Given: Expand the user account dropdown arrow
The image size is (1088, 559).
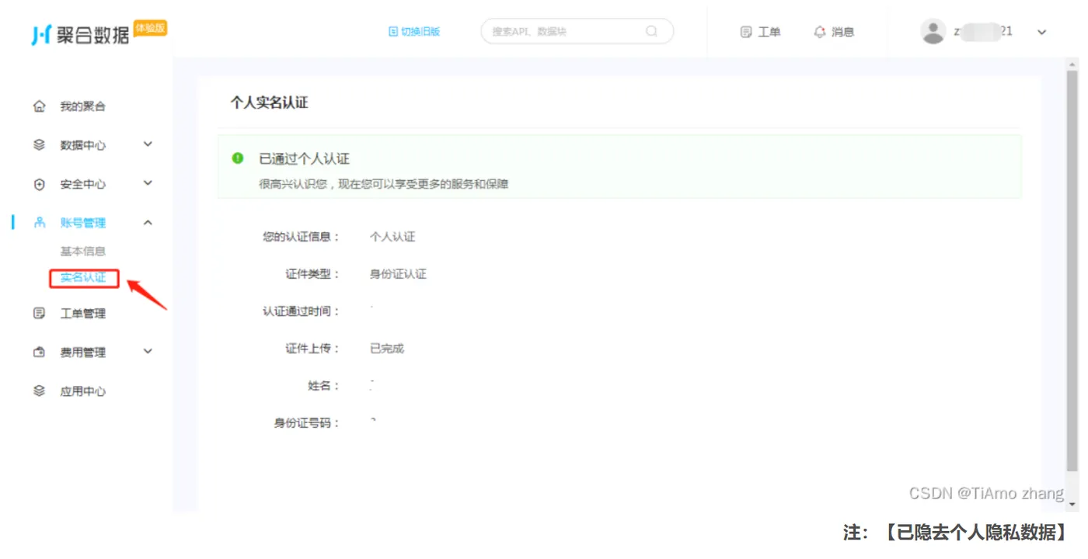Looking at the screenshot, I should 1042,32.
